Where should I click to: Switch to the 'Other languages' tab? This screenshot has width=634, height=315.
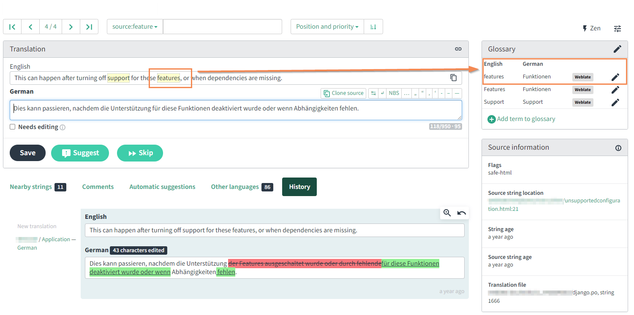pos(235,186)
